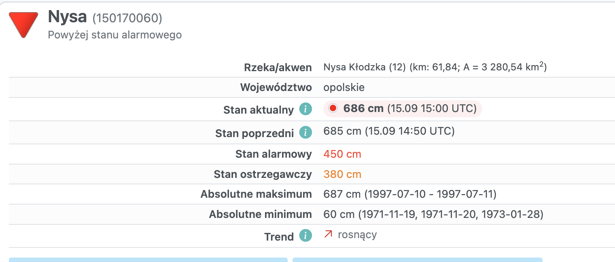Click the station ID (150170060)
615x262 pixels.
click(x=127, y=18)
